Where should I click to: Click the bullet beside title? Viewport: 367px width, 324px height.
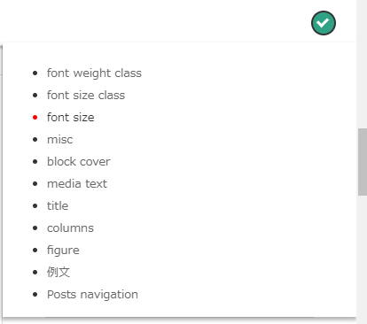(x=35, y=206)
